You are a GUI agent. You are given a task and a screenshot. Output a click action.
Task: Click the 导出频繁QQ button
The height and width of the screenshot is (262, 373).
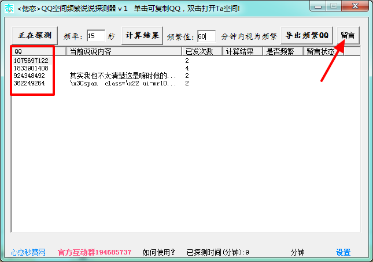pos(306,36)
